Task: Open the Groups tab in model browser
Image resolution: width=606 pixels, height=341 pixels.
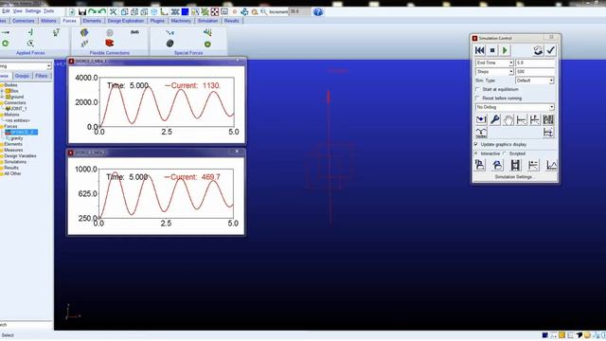Action: 22,76
